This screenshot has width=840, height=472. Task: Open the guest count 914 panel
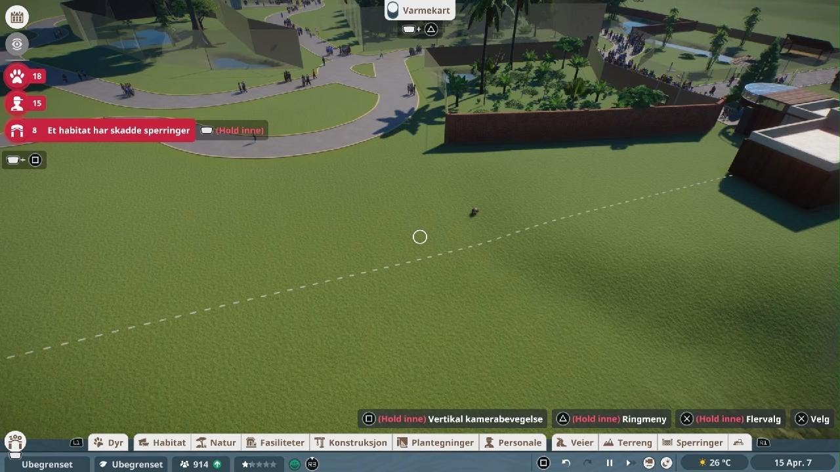201,464
